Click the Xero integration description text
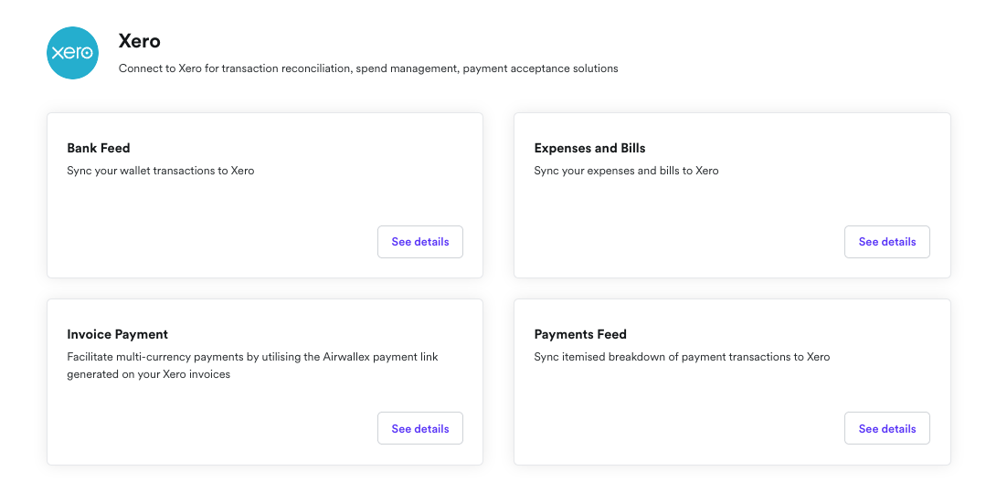 coord(368,68)
